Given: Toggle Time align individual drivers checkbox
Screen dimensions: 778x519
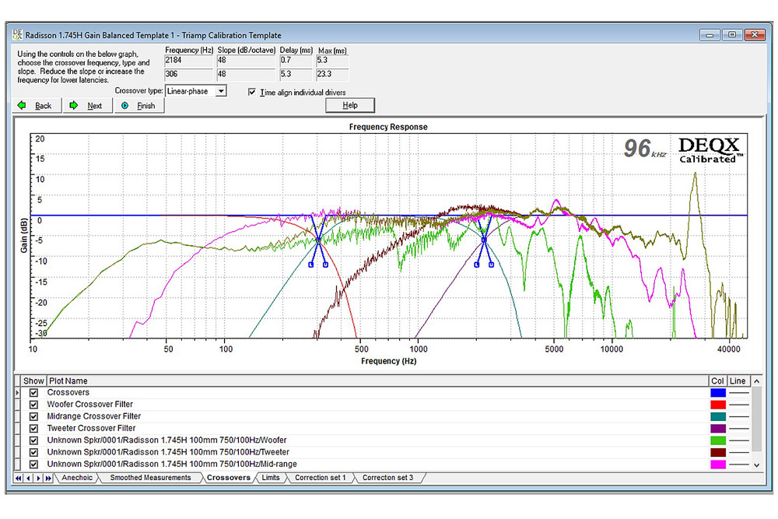Looking at the screenshot, I should [252, 93].
